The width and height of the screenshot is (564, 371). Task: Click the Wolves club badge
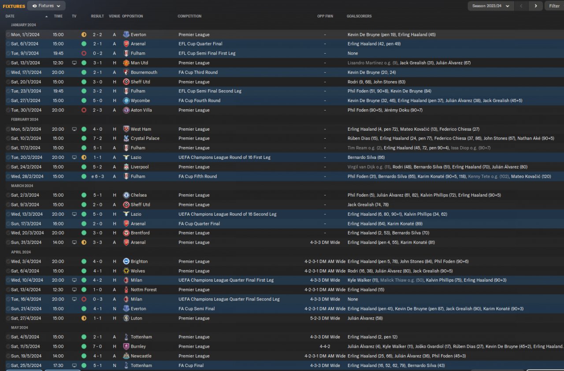(x=126, y=271)
